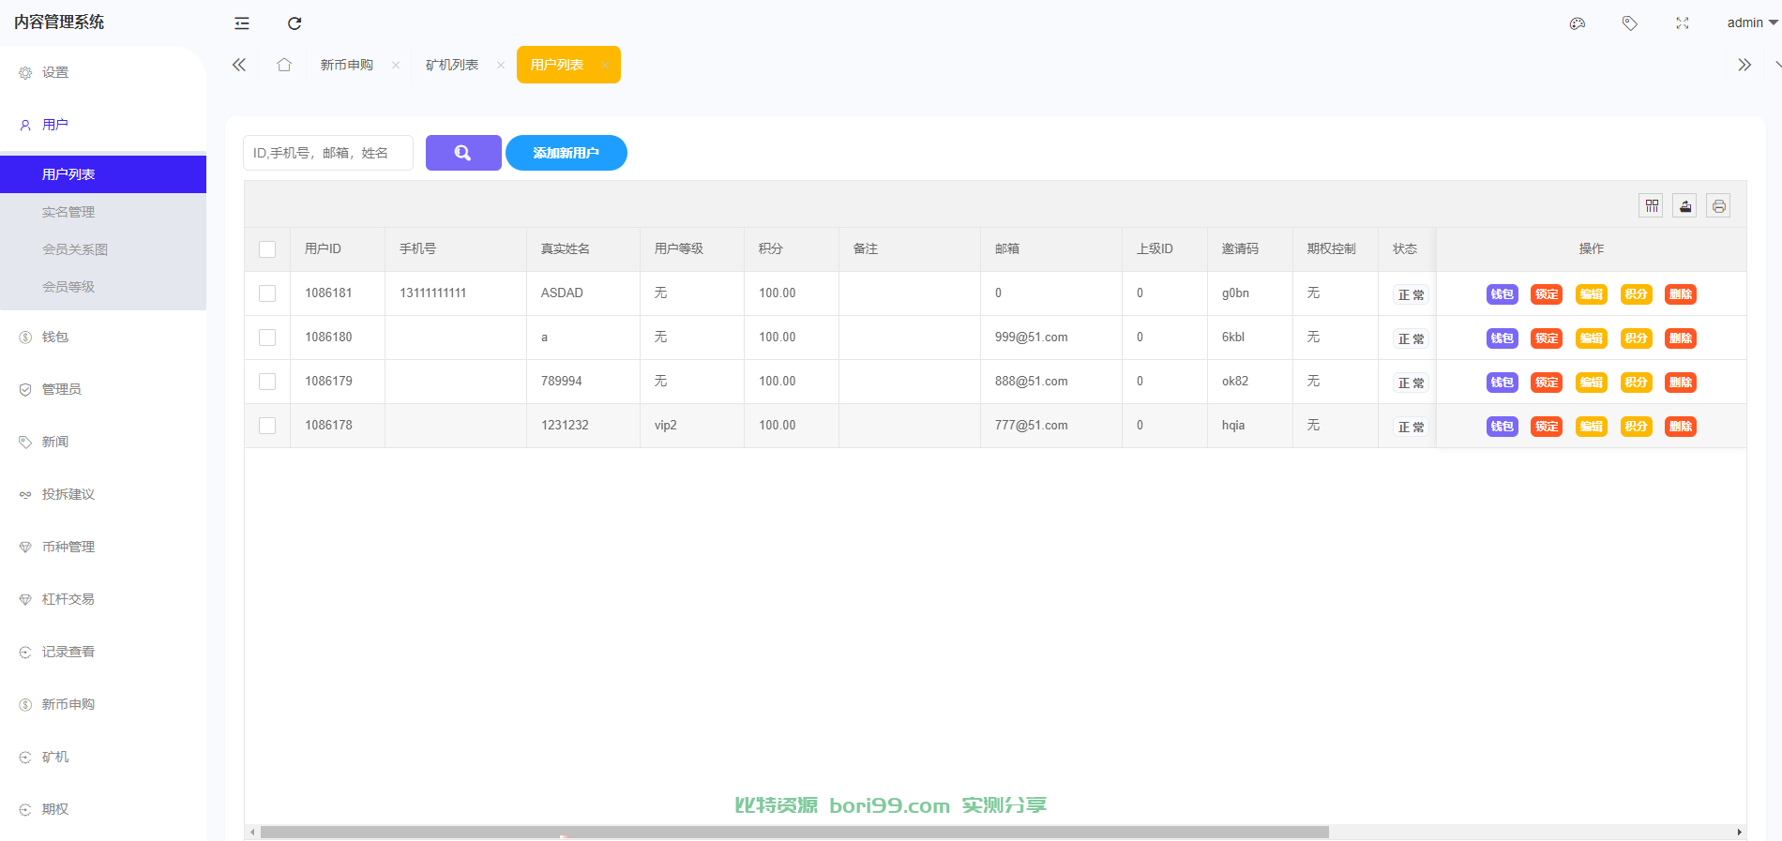The width and height of the screenshot is (1782, 841).
Task: Open the column filter icon above table
Action: point(1652,205)
